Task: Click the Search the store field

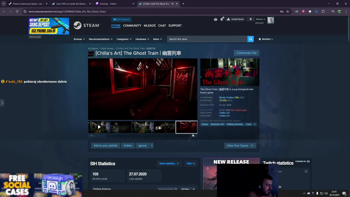Action: 207,39
